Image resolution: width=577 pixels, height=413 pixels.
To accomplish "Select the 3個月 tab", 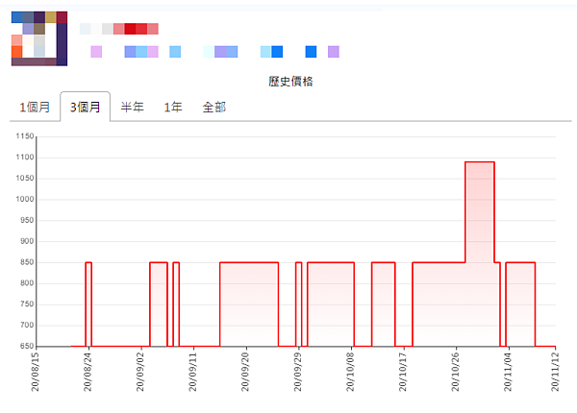I will click(x=85, y=107).
